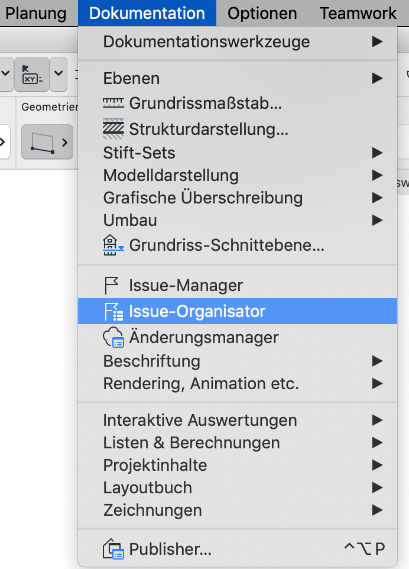Click the XY coordinate toolbar icon
The image size is (409, 569).
click(x=32, y=74)
